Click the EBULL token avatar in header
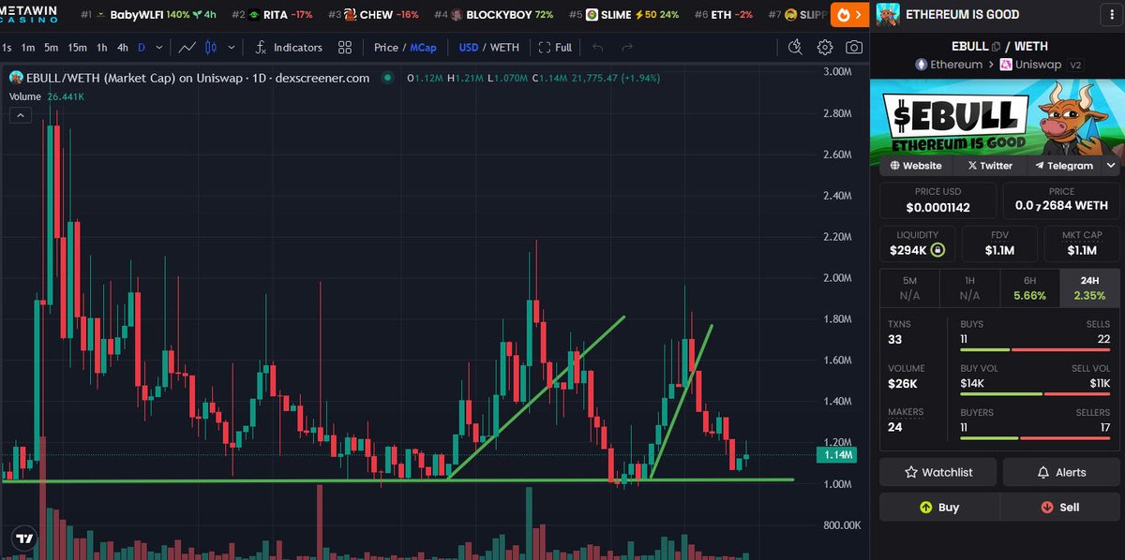The image size is (1125, 560). pos(888,14)
